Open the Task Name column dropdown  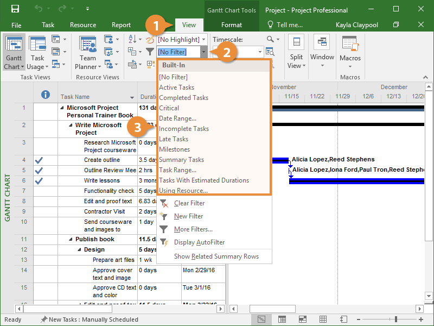click(x=132, y=97)
